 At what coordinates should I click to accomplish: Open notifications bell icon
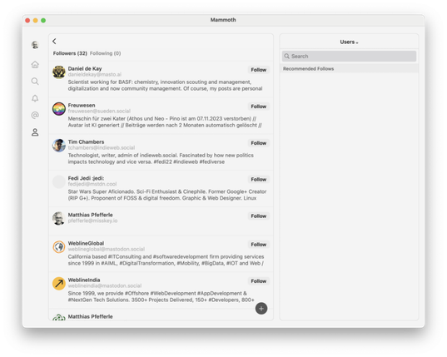click(x=35, y=98)
